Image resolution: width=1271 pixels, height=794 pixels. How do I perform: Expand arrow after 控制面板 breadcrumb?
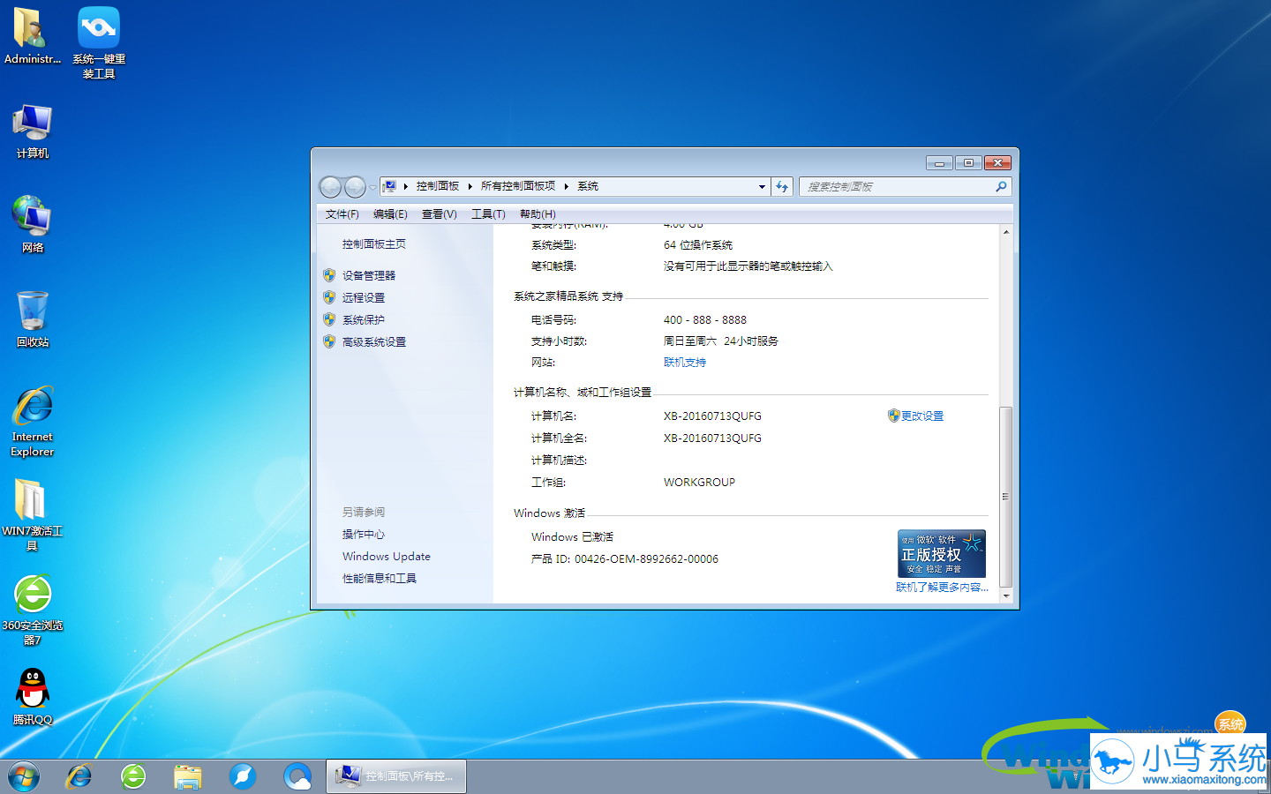coord(470,186)
